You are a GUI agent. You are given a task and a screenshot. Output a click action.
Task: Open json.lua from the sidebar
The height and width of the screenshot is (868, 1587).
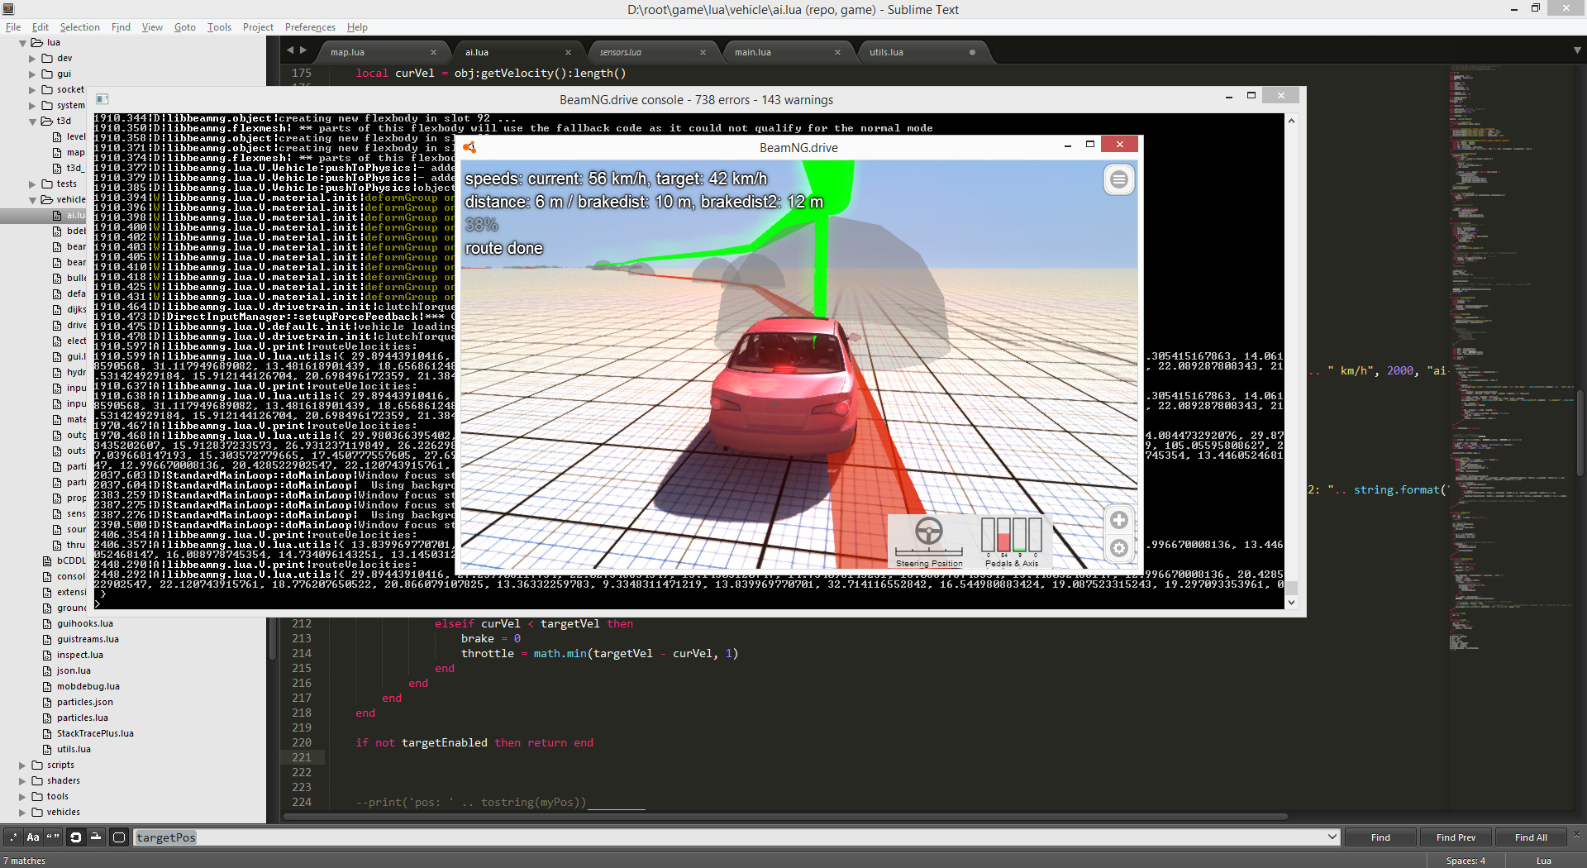(x=74, y=671)
